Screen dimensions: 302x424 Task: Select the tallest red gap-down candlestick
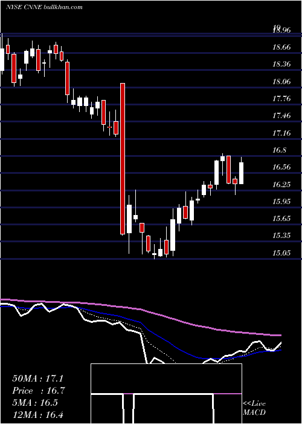coord(123,159)
